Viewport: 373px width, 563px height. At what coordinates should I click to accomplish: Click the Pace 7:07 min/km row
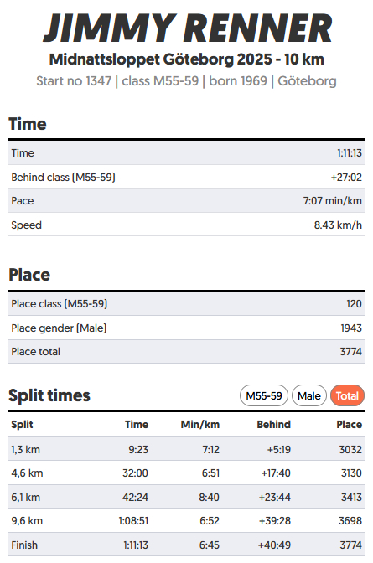point(186,200)
